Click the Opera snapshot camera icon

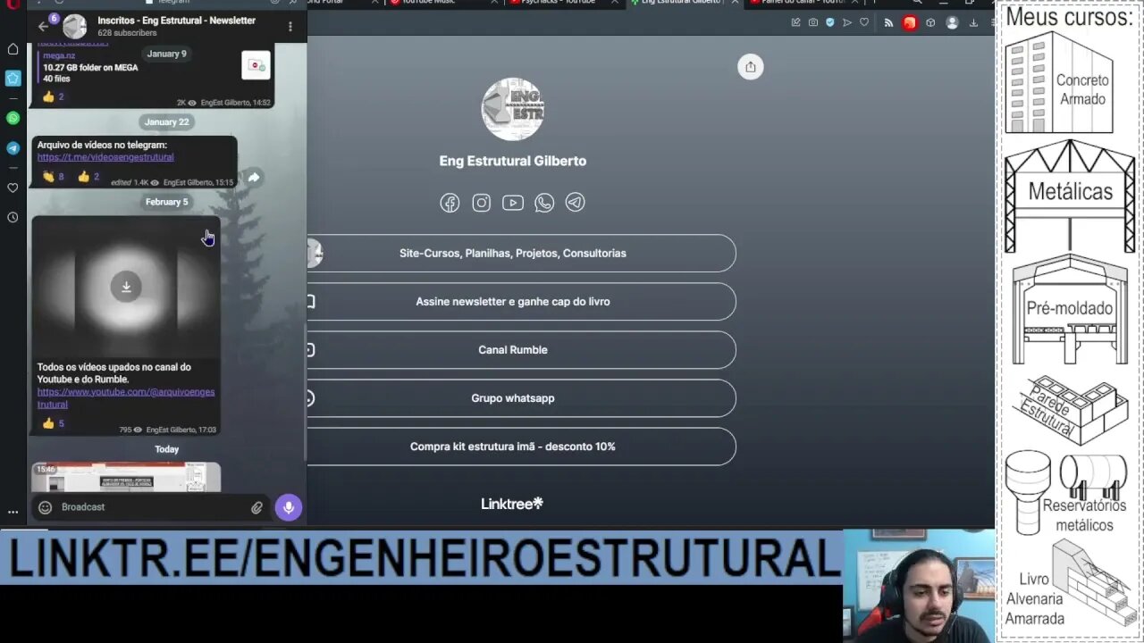tap(812, 22)
